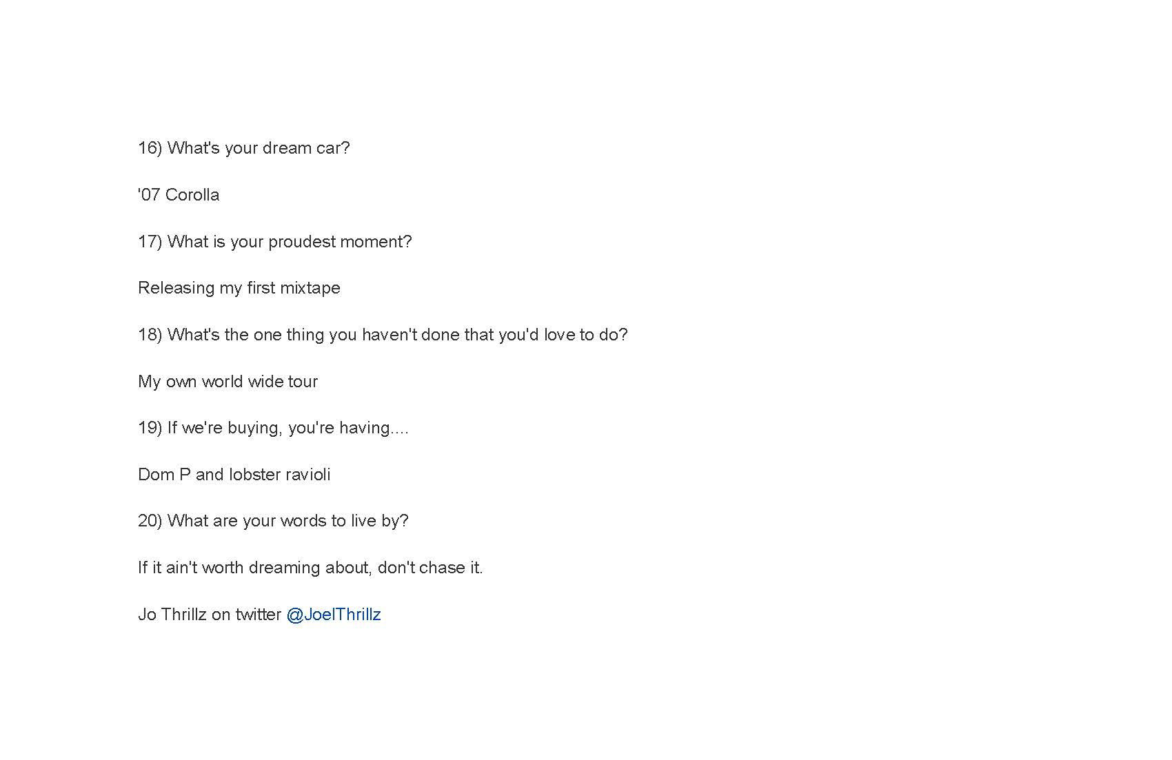Click the word 'twitter' before the handle
This screenshot has width=1172, height=760.
(259, 615)
